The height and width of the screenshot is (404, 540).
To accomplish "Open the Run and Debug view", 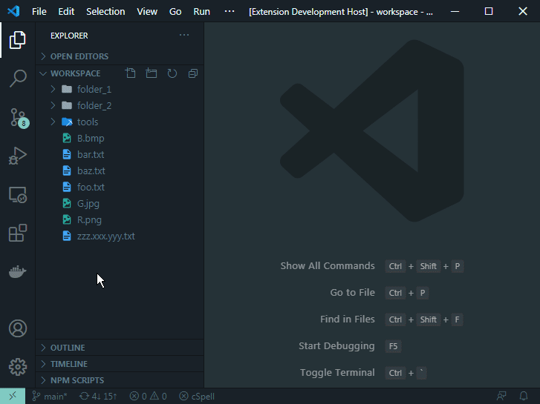I will point(18,156).
